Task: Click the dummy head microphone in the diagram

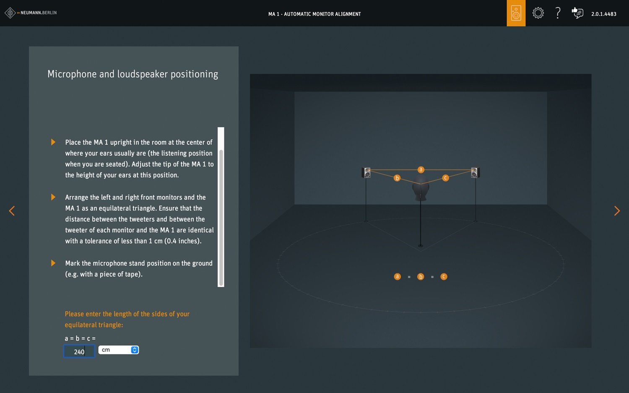Action: (421, 190)
